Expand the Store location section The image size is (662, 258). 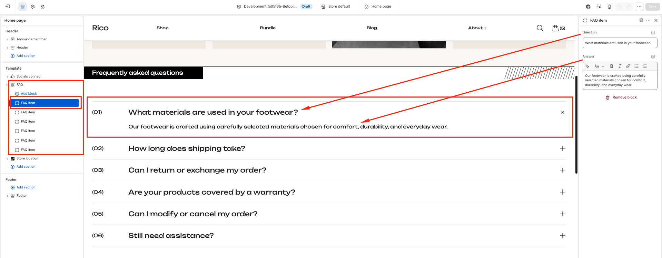point(8,158)
